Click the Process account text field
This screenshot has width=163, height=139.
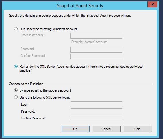pos(96,36)
